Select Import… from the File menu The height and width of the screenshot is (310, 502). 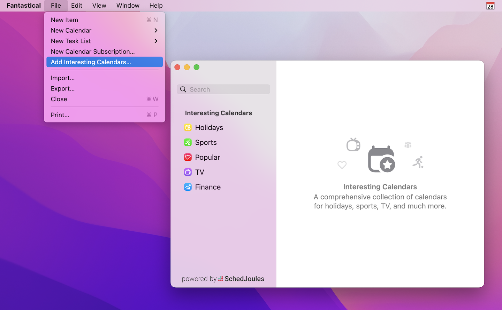click(104, 78)
